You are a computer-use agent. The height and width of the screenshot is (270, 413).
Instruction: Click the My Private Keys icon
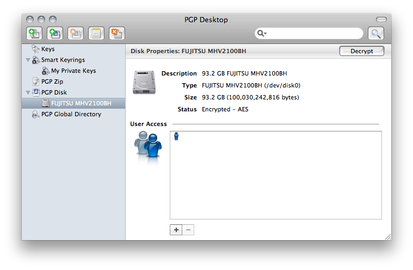46,71
